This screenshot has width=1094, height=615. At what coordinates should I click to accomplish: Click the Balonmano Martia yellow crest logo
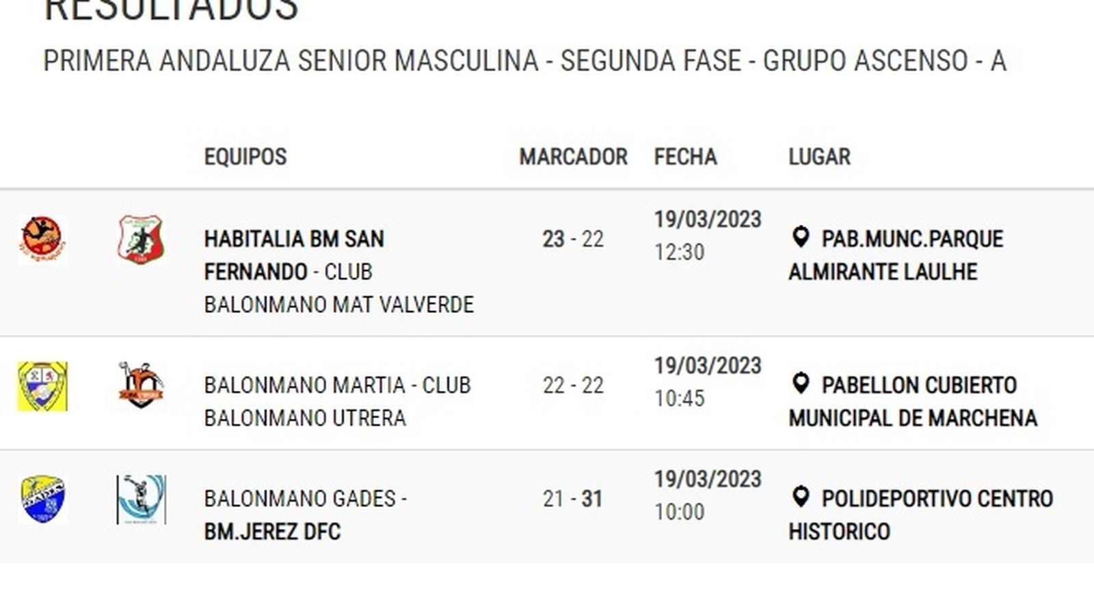click(42, 386)
